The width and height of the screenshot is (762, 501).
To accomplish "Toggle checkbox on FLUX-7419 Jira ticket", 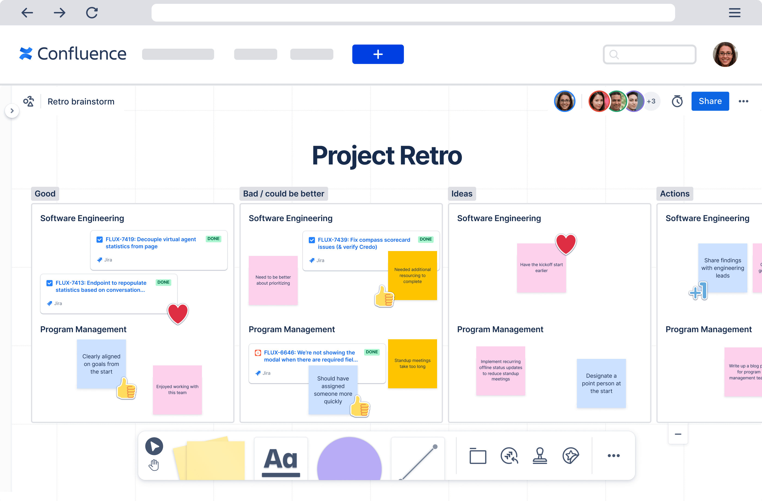I will pos(99,239).
